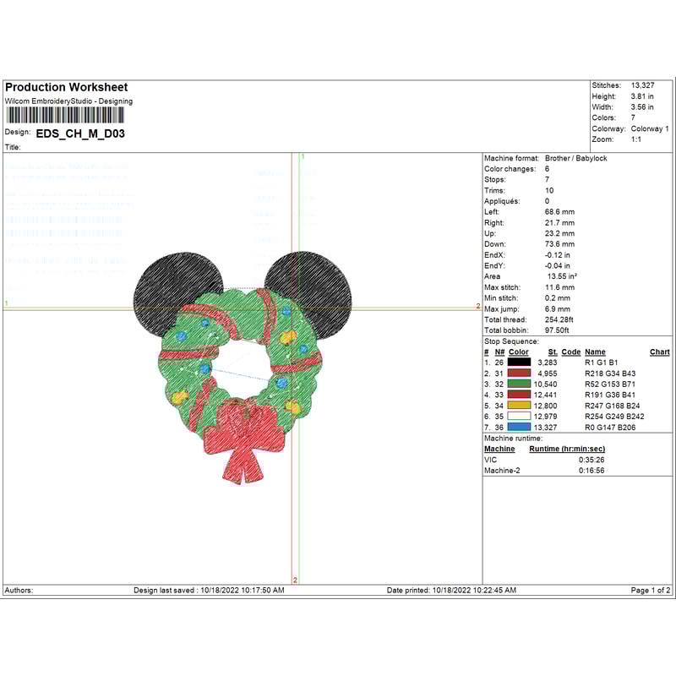Click the Chart column header

point(659,352)
